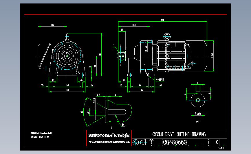The image size is (251, 154).
Task: Select the 180 base width dimension
Action: click(67, 90)
